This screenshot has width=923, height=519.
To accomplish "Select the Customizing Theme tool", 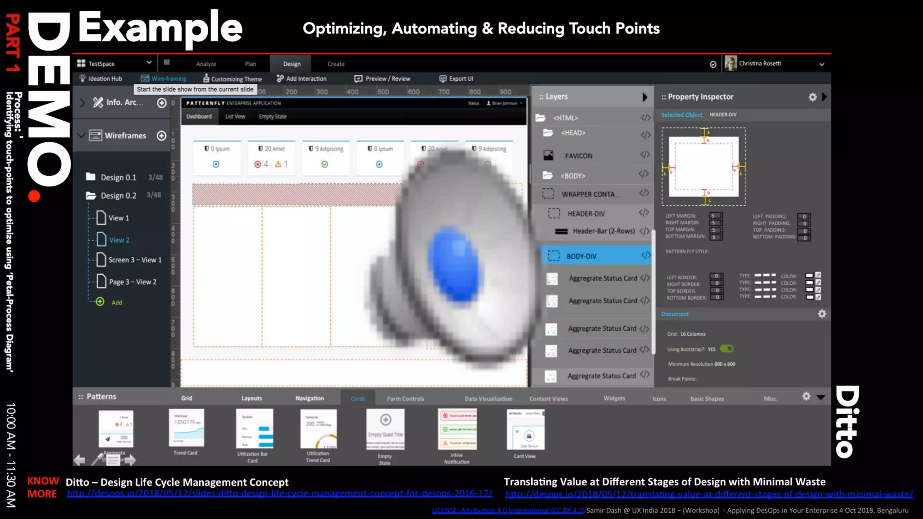I will 232,78.
